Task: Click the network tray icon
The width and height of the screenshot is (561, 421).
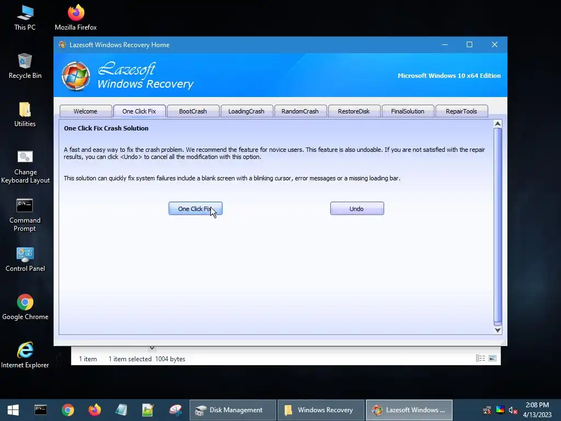Action: click(x=487, y=410)
